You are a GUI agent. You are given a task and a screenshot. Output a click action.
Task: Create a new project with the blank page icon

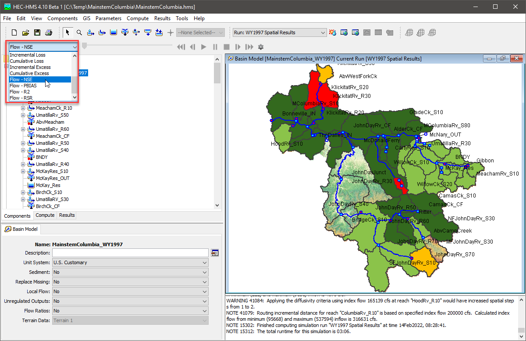click(x=14, y=32)
